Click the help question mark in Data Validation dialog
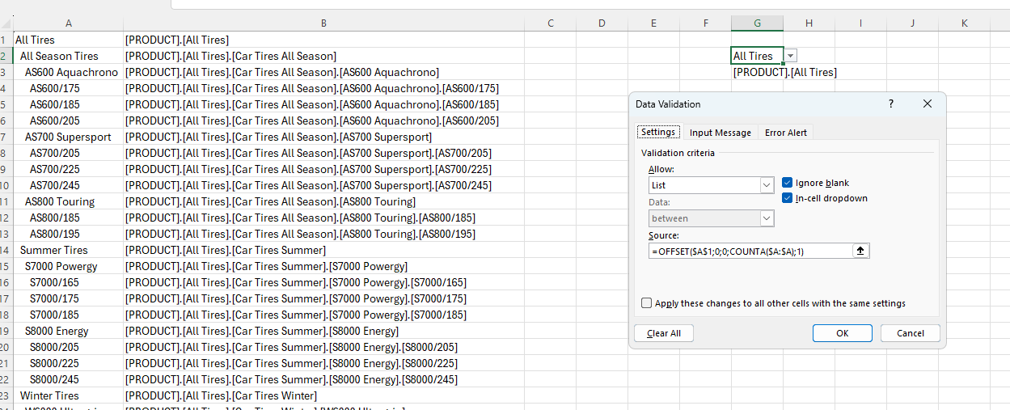 coord(891,104)
